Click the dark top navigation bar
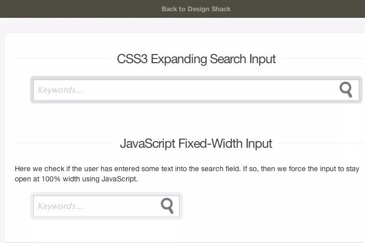365x243 pixels. 77,9
